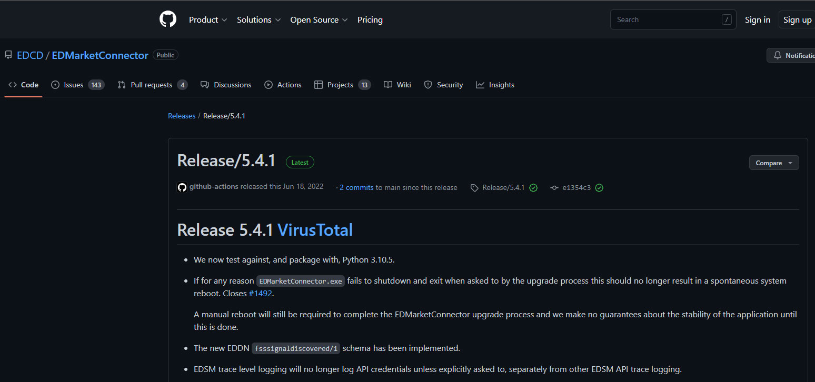Click the 4 pull requests counter
This screenshot has width=815, height=382.
(182, 85)
